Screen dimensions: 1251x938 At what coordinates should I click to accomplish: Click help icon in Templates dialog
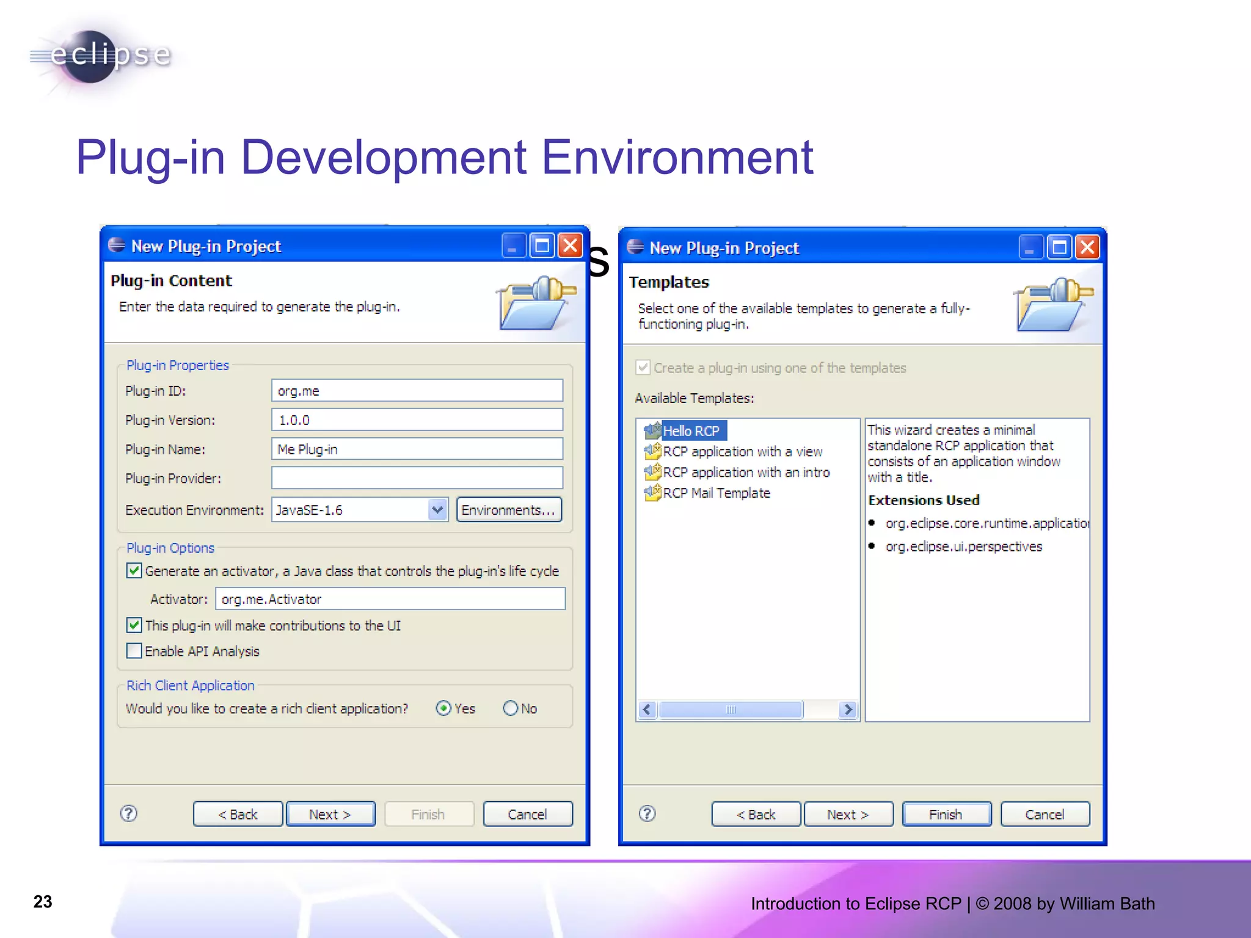coord(647,813)
